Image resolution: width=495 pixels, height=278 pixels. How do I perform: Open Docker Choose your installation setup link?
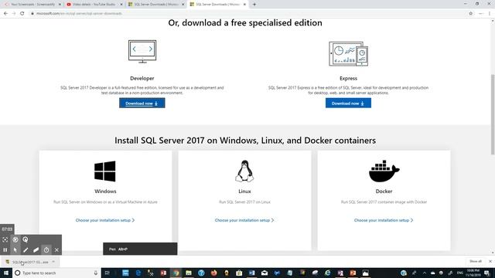point(384,220)
